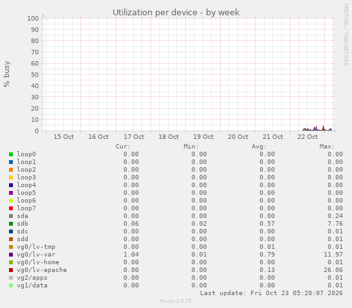Click the 'loop1' legend label
The image size is (352, 308).
point(26,162)
